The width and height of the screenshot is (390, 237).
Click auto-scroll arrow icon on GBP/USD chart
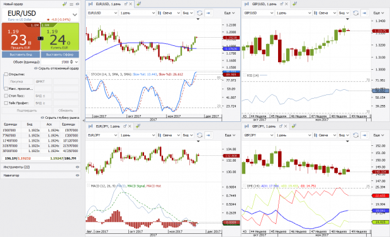click(x=364, y=13)
